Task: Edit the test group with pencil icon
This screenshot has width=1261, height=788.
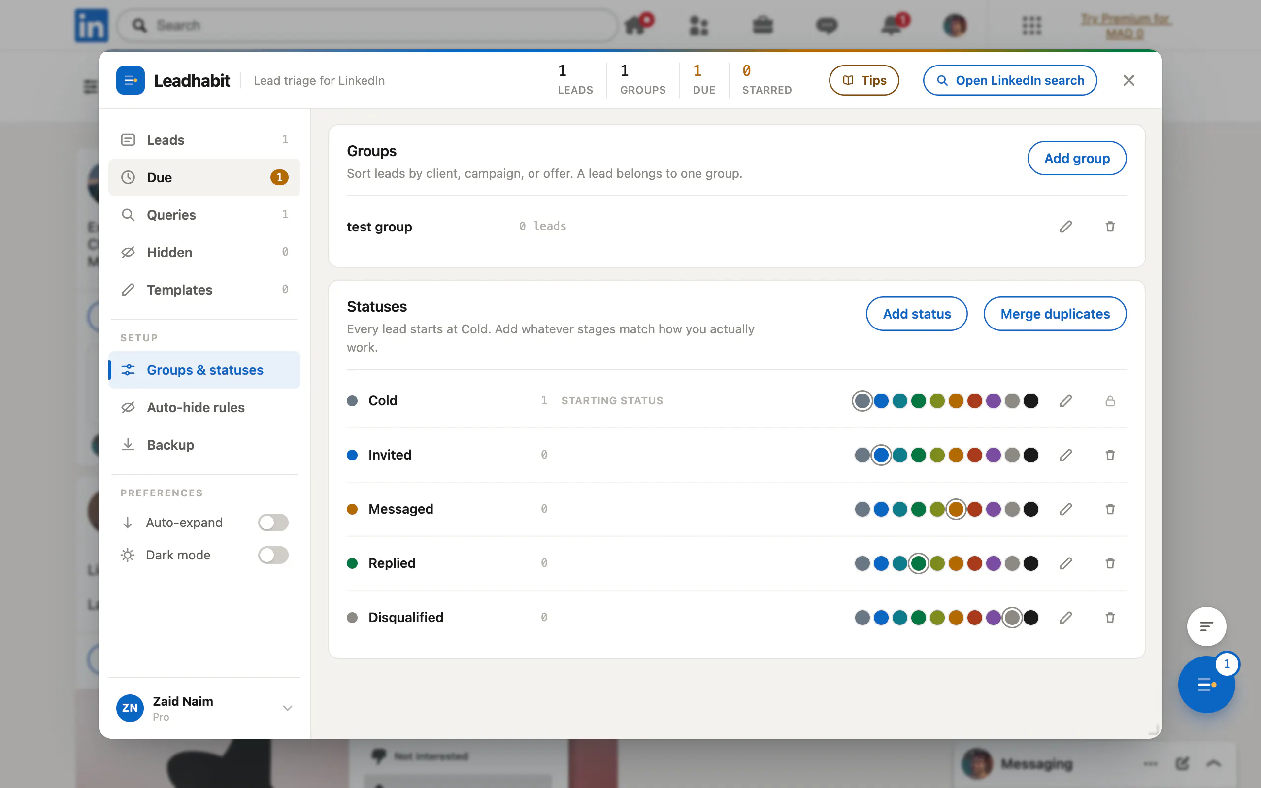Action: pyautogui.click(x=1065, y=226)
